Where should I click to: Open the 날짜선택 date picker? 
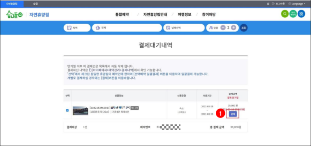(184, 28)
